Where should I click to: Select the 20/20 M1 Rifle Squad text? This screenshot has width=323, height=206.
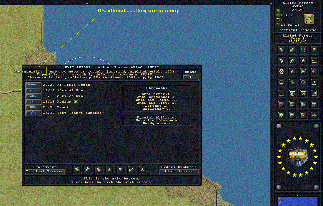(66, 85)
